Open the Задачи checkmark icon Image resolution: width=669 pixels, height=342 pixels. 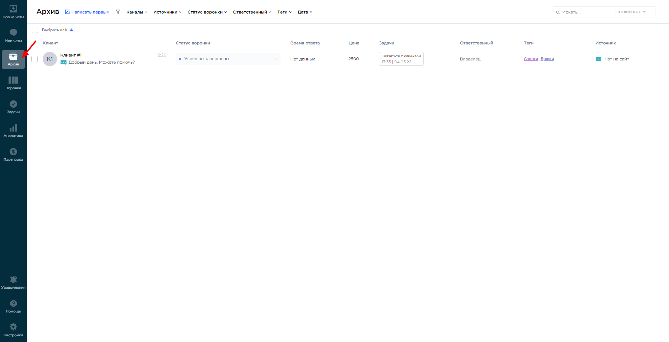click(x=13, y=104)
